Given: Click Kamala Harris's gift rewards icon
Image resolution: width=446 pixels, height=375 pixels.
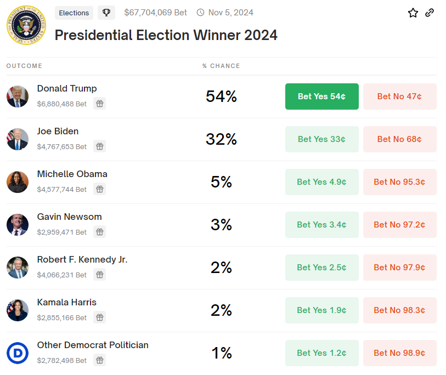Looking at the screenshot, I should click(99, 317).
